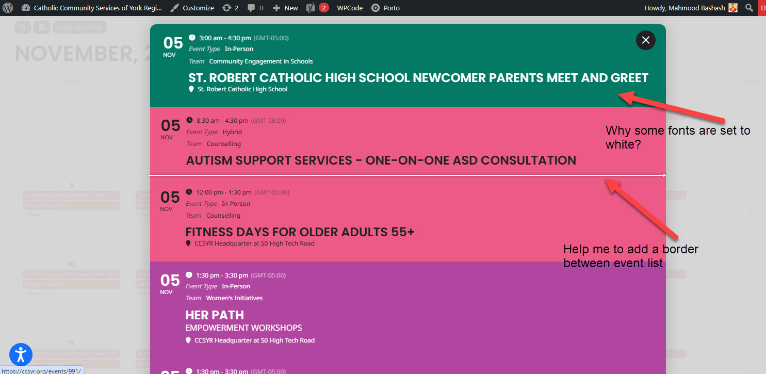The width and height of the screenshot is (766, 374).
Task: Click Catholic Community Services site name
Action: coord(97,8)
